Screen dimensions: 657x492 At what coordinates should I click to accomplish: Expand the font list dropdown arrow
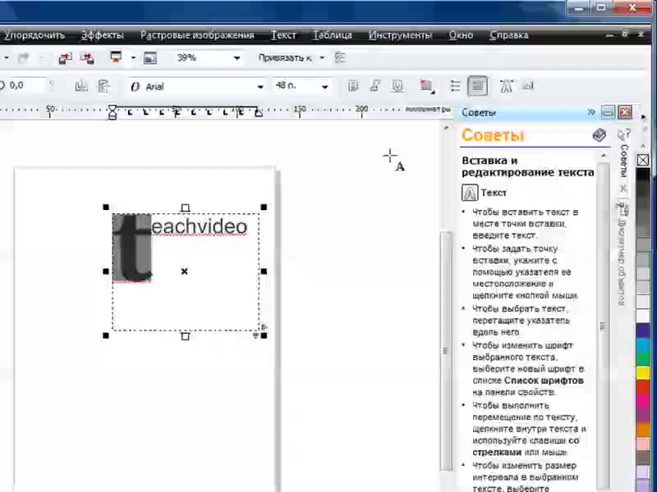coord(260,87)
